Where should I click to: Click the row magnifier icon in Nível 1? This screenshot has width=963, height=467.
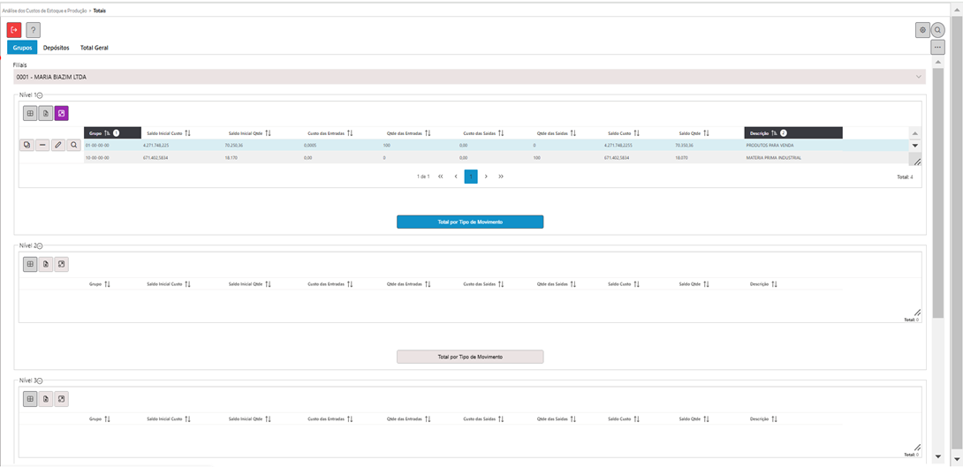(x=74, y=145)
